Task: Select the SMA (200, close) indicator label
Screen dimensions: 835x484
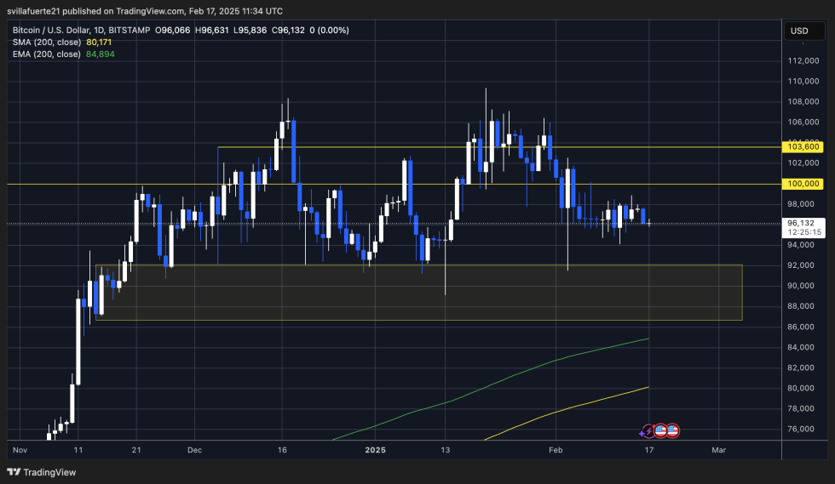Action: 46,42
